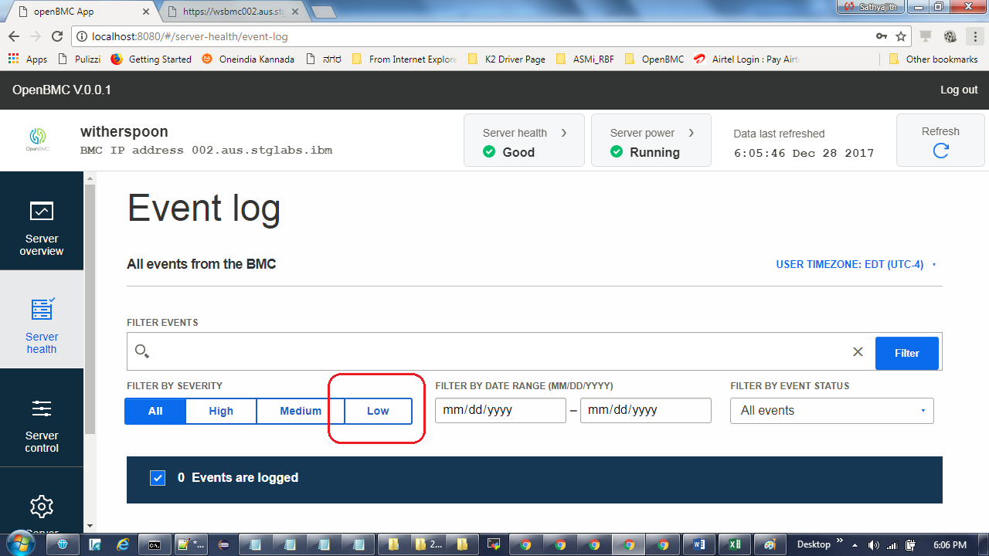Expand Server power details with the chevron
This screenshot has height=556, width=989.
pyautogui.click(x=692, y=132)
